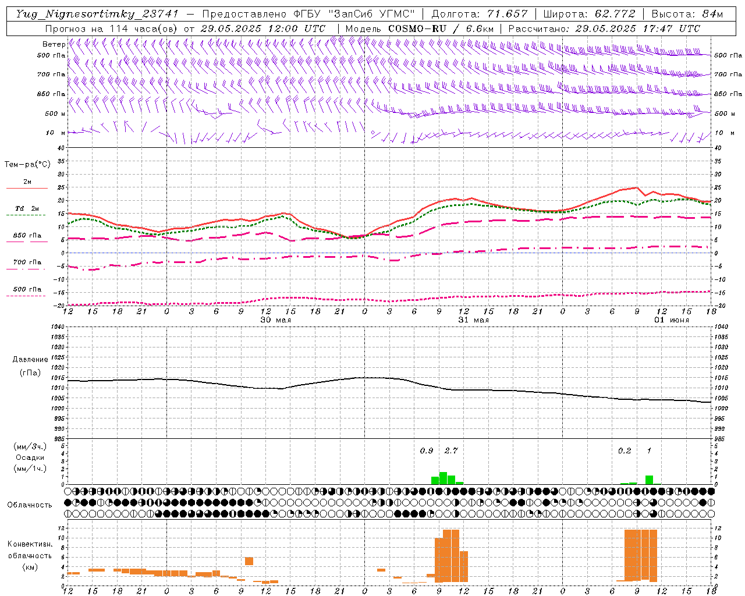The image size is (745, 596).
Task: Click the 'Облачность' cloudiness label
Action: [x=30, y=505]
